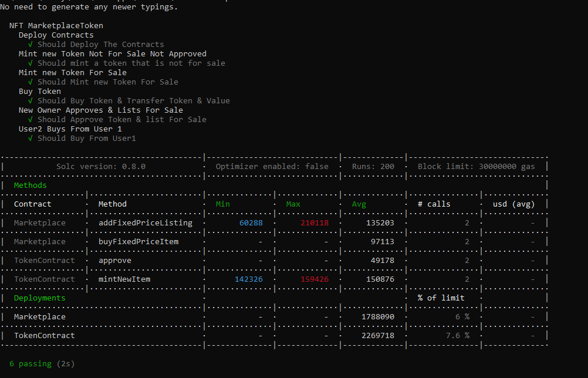Click the checkmark beside 'Should Mint new Token For Sale'
This screenshot has height=378, width=588.
[30, 82]
